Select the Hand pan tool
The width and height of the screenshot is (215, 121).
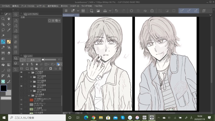click(x=9, y=19)
